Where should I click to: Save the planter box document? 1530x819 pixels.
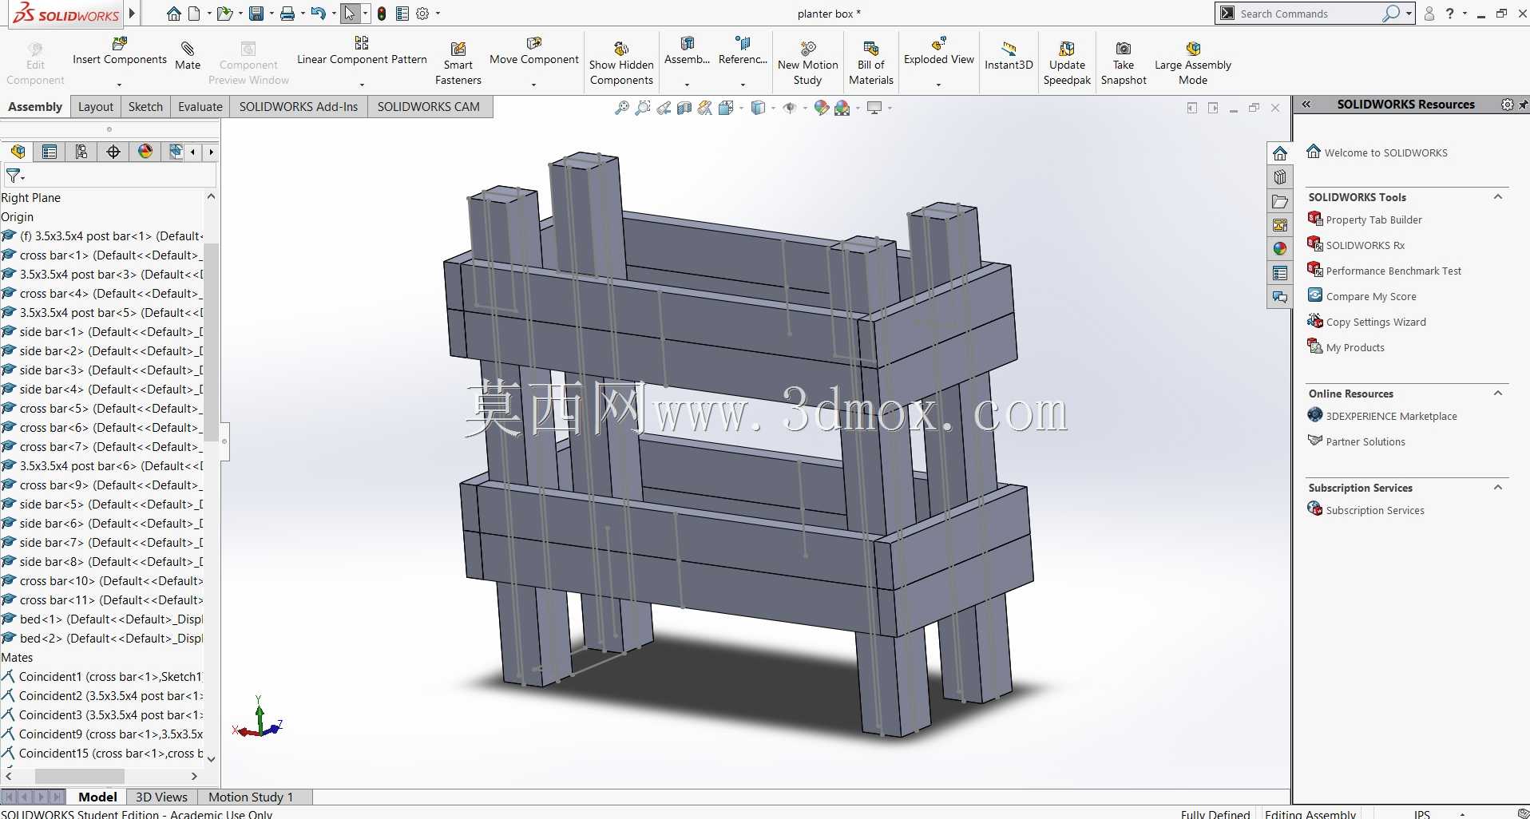[x=256, y=14]
